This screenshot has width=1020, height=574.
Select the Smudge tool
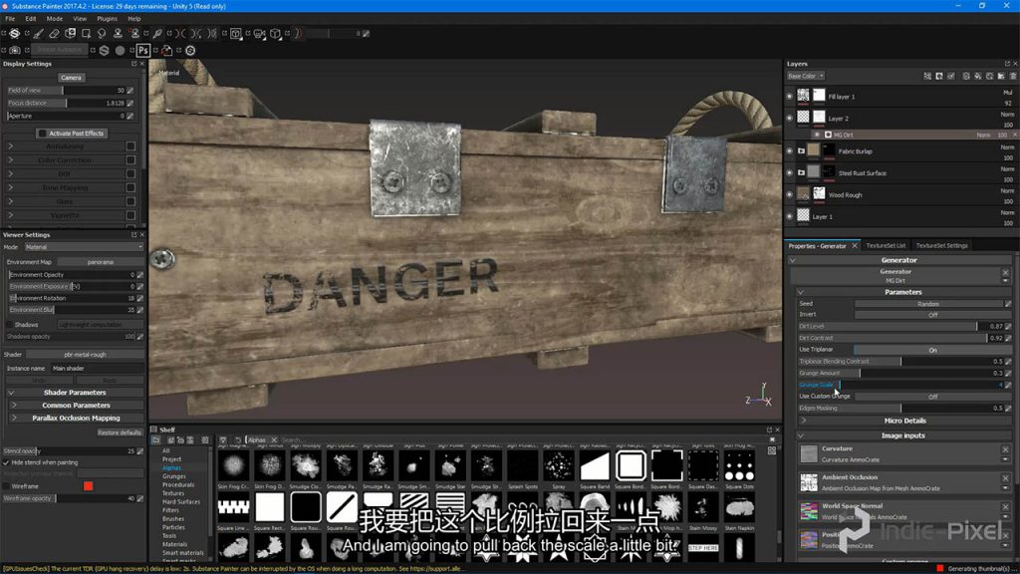click(102, 33)
